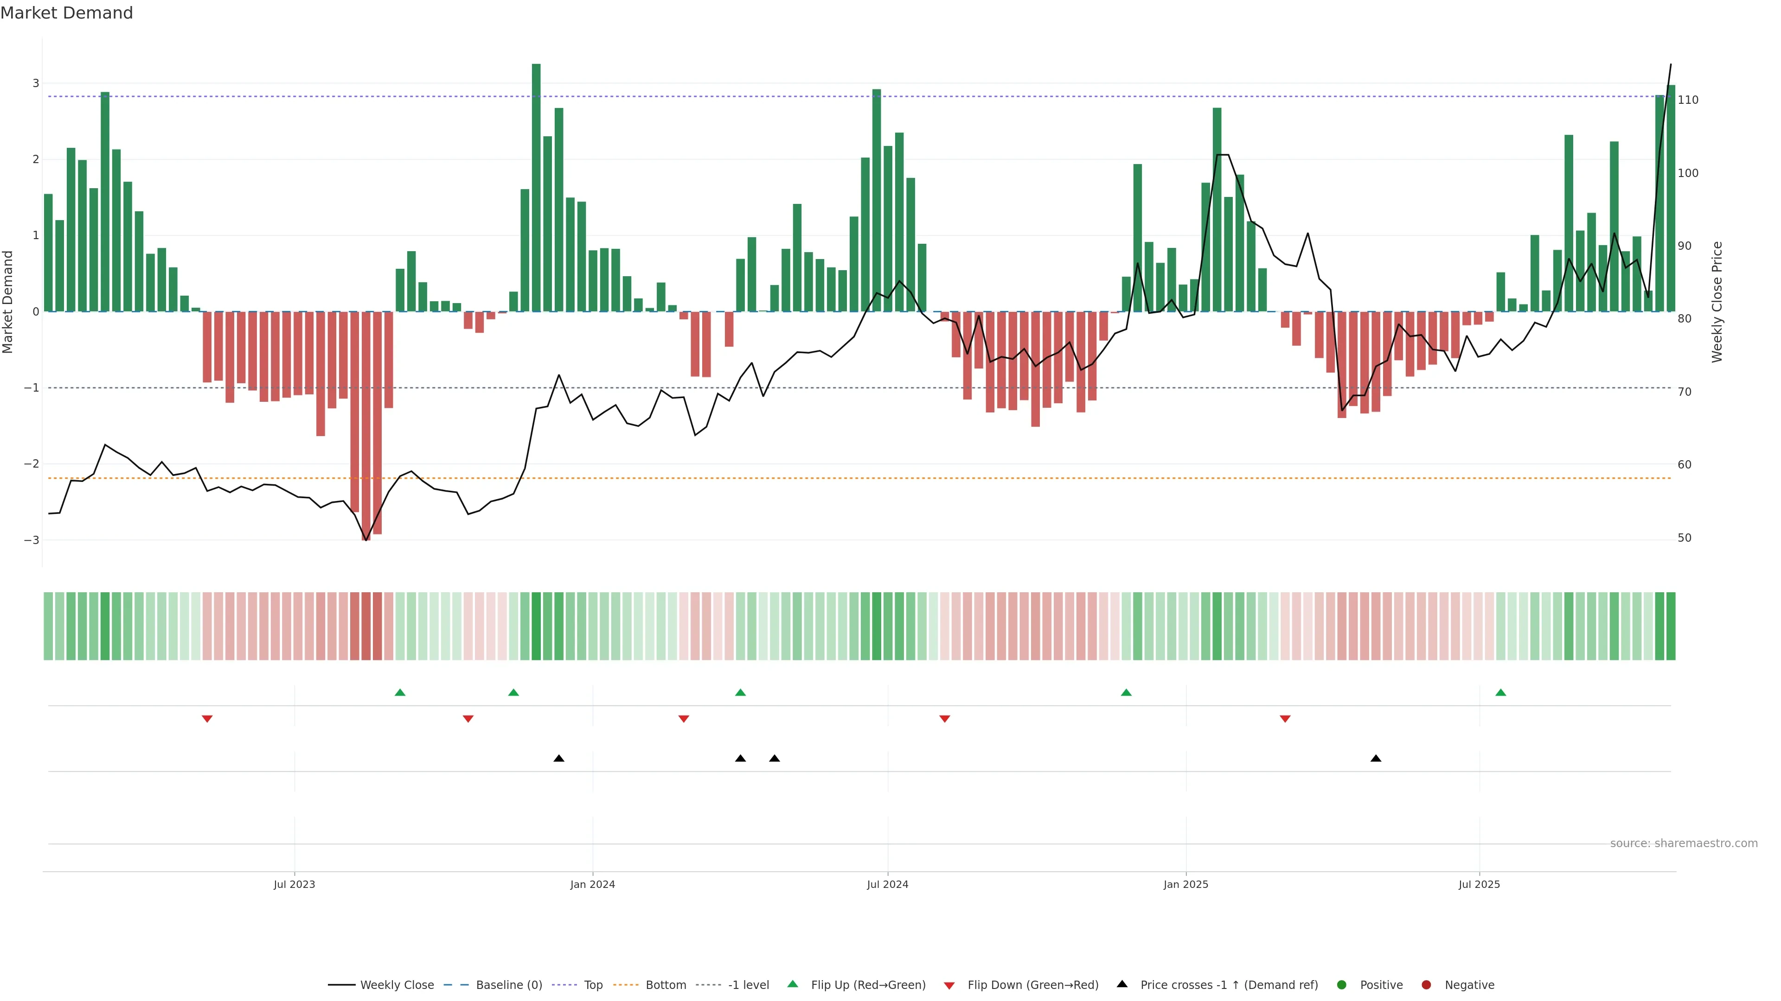The width and height of the screenshot is (1781, 1001).
Task: Click the Jan 2024 x-axis label
Action: click(593, 885)
